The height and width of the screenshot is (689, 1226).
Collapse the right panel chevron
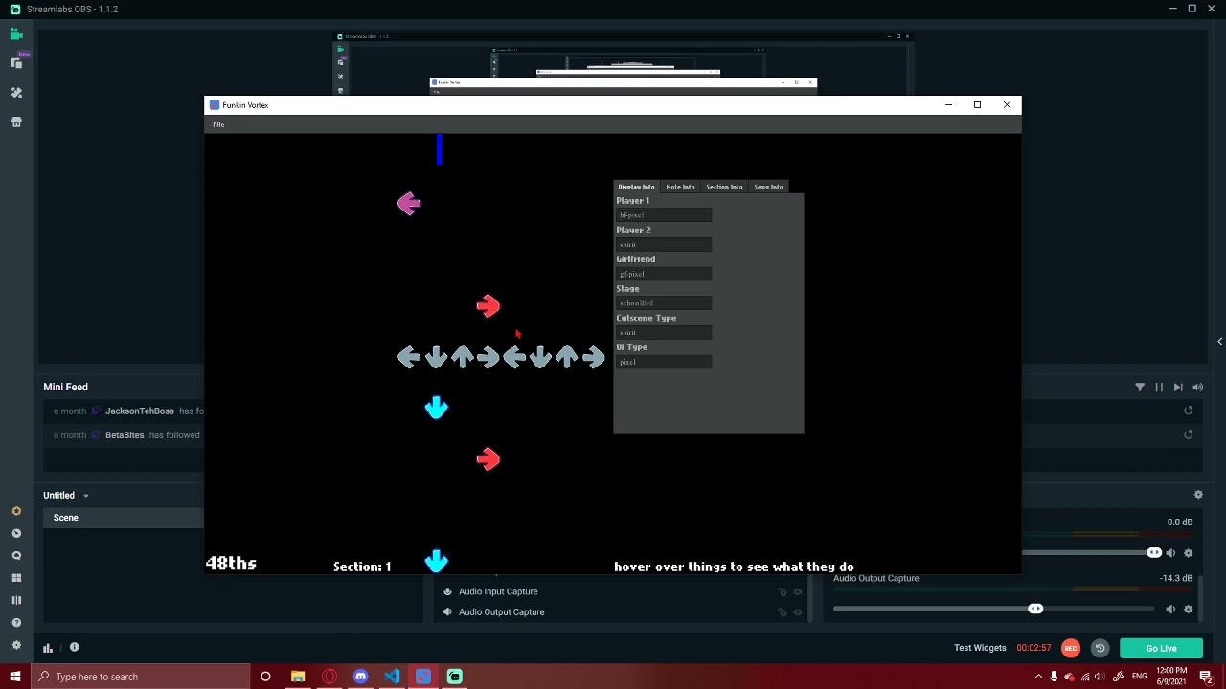1219,342
